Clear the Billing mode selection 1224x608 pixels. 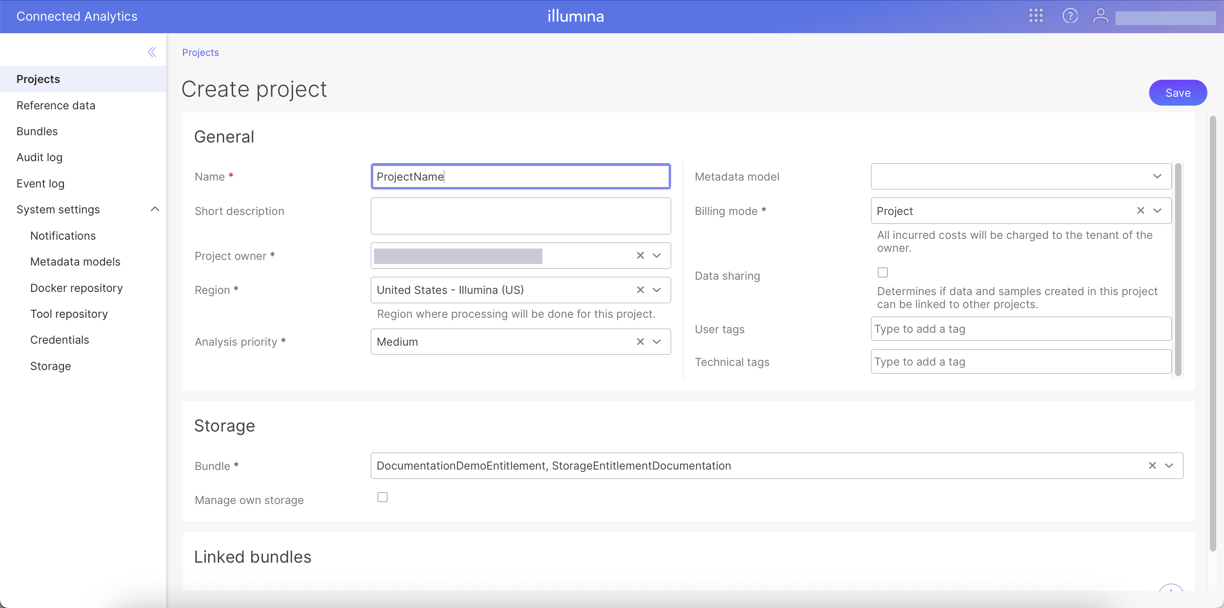(x=1140, y=210)
